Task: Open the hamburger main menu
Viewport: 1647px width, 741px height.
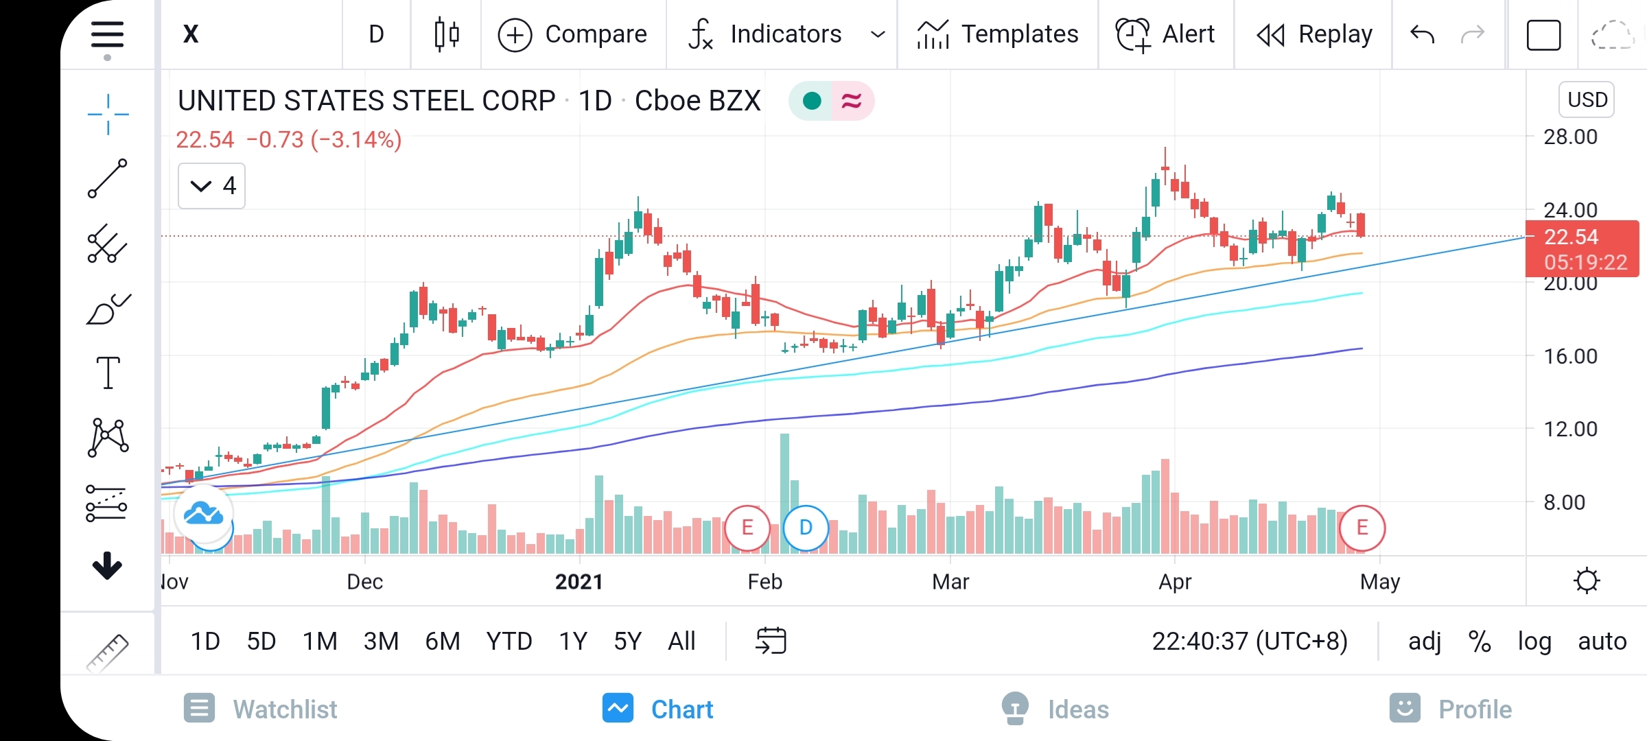Action: click(x=107, y=34)
